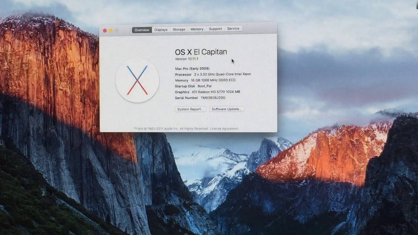Open the Service tab
Image resolution: width=418 pixels, height=235 pixels.
pos(233,28)
